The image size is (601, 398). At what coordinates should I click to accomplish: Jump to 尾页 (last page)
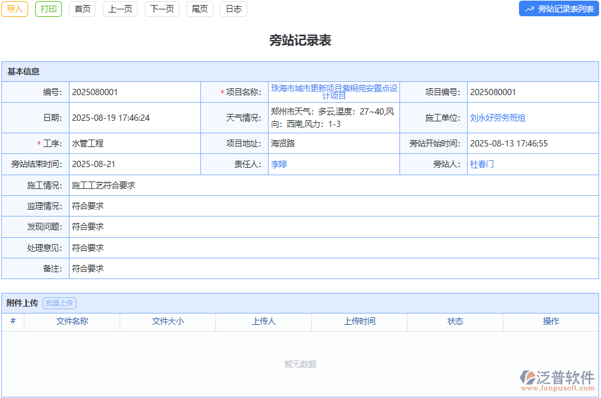tap(199, 9)
